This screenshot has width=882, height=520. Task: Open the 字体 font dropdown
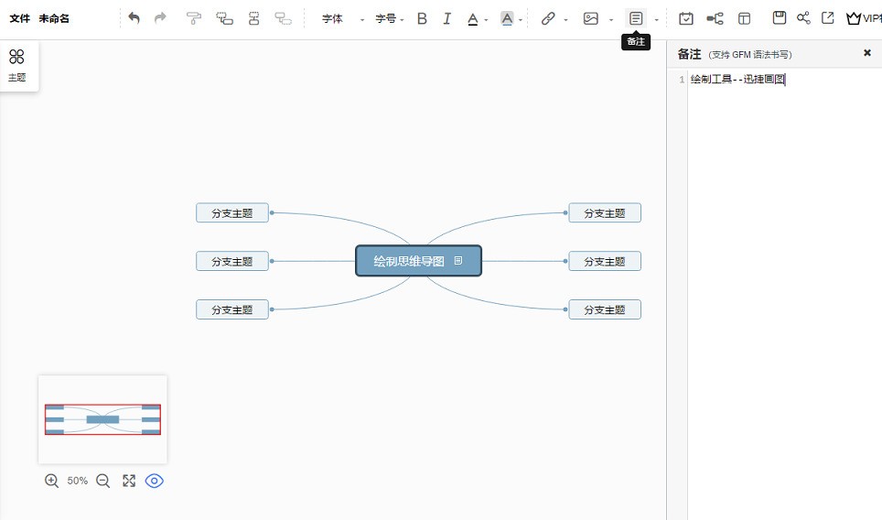click(342, 18)
